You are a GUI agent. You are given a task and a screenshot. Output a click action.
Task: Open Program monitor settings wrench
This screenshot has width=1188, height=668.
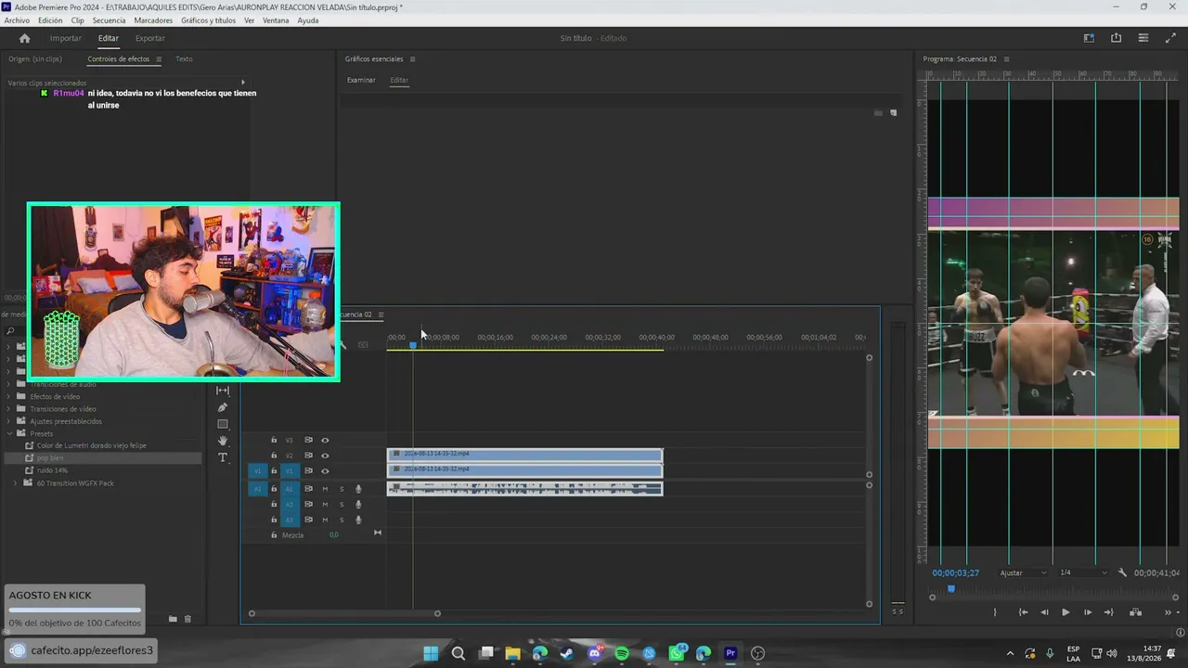1122,572
